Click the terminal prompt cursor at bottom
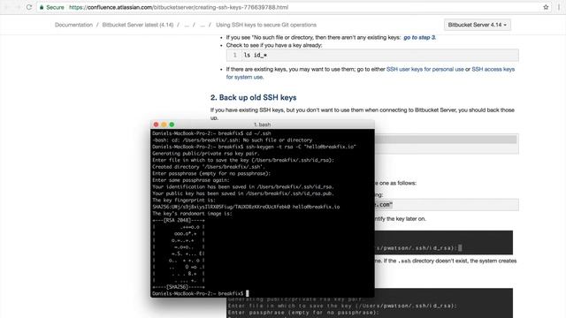This screenshot has height=318, width=566. click(x=248, y=293)
